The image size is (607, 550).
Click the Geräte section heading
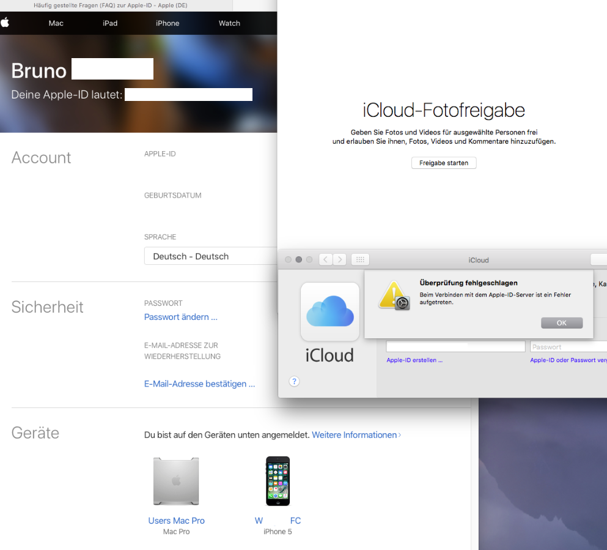point(35,433)
